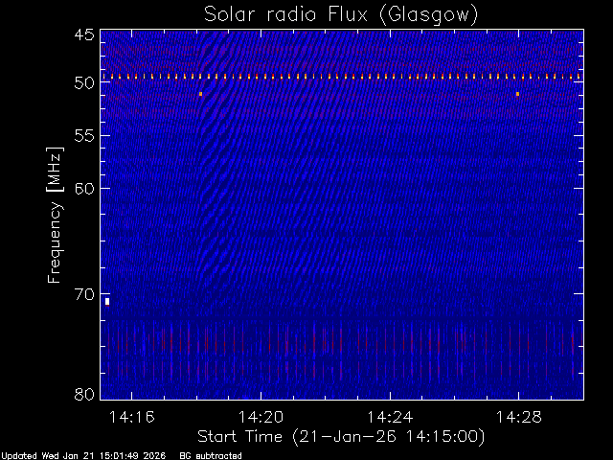
Task: Click the frequency tick label '55'
Action: [x=84, y=136]
